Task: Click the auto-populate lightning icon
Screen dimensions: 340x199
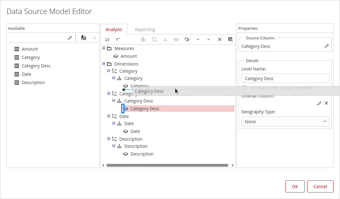Action: click(x=83, y=38)
